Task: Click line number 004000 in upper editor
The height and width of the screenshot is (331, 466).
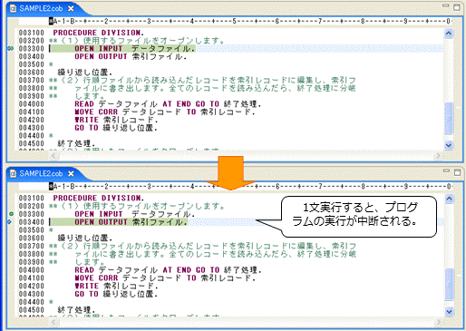Action: click(32, 104)
